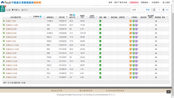Expand the row dated 111/09/07
Viewport: 174px width, 98px height.
click(4, 77)
